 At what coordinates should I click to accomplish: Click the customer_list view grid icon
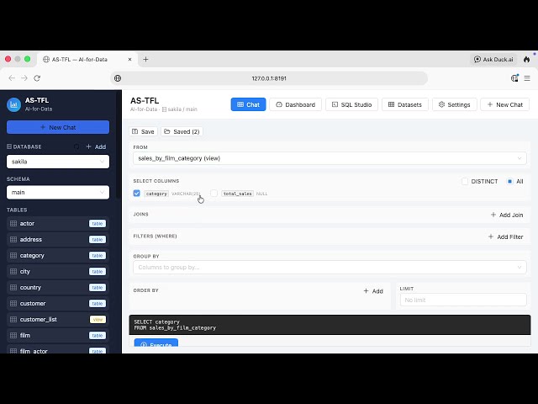(x=13, y=320)
